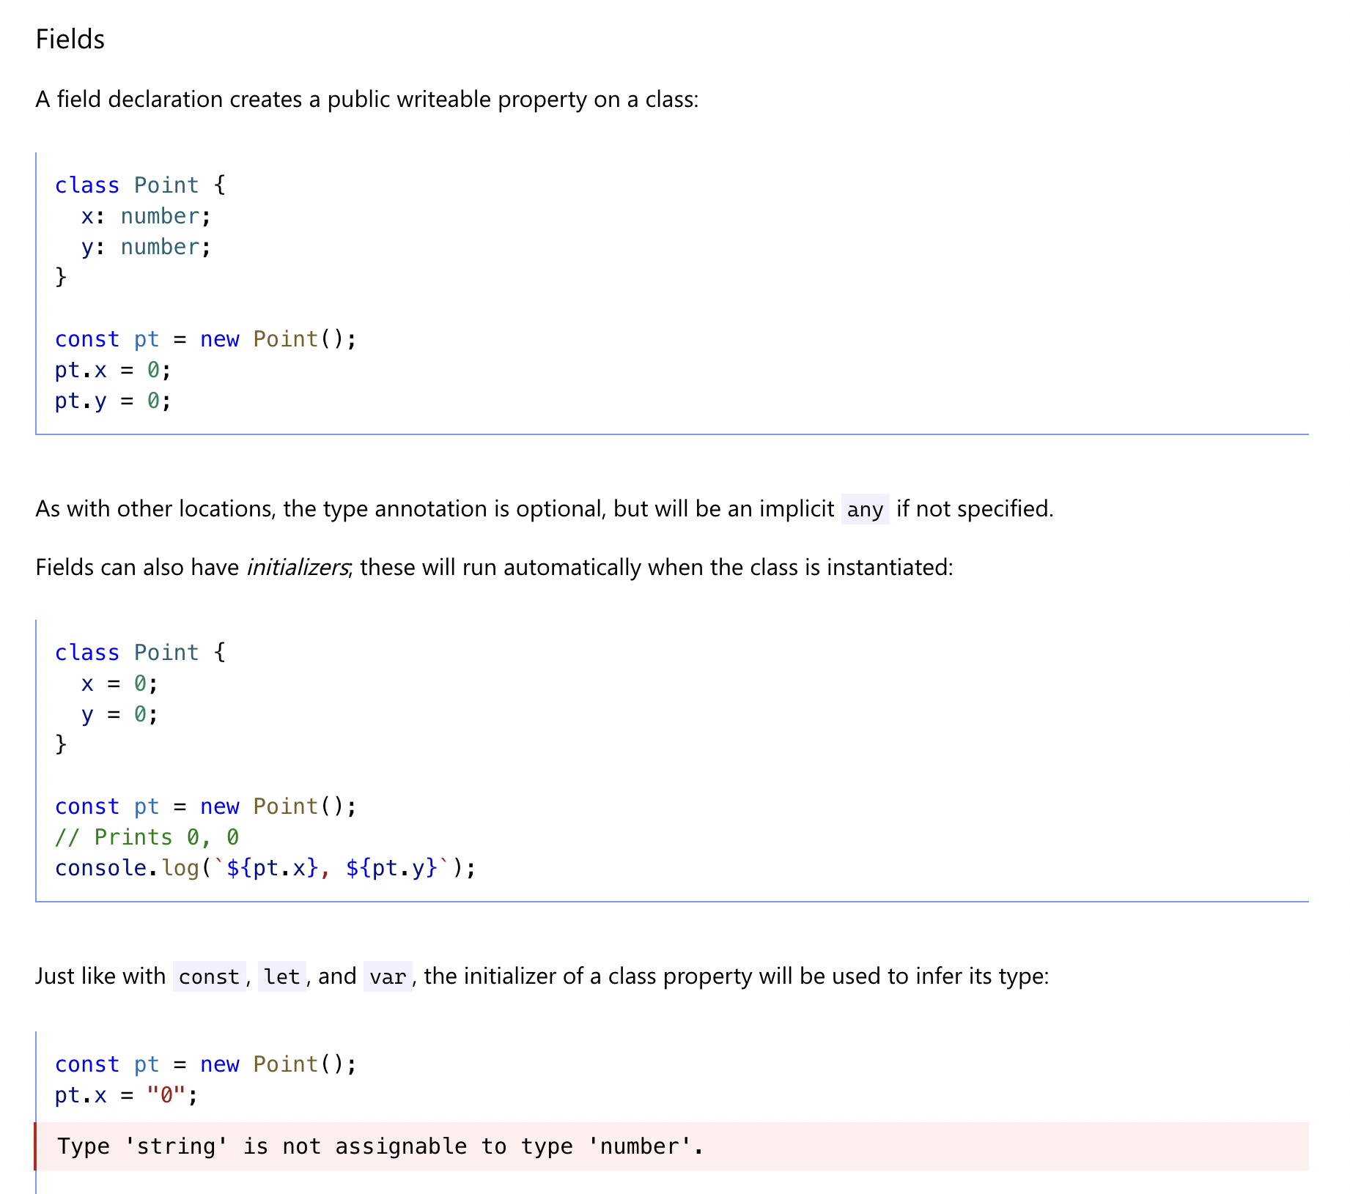Click 'const pt = new Point();' in last code block
Viewport: 1350px width, 1194px height.
pyautogui.click(x=206, y=1064)
